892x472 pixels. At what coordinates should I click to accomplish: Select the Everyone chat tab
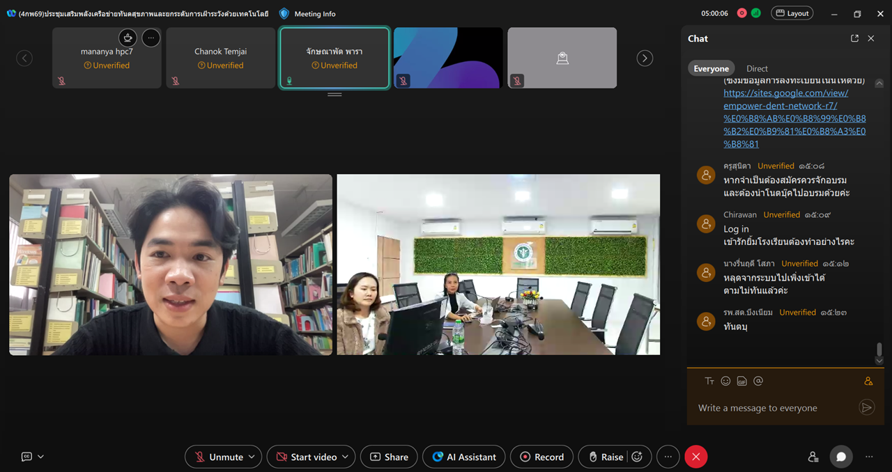(711, 69)
